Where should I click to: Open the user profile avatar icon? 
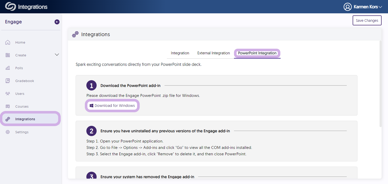(x=348, y=7)
